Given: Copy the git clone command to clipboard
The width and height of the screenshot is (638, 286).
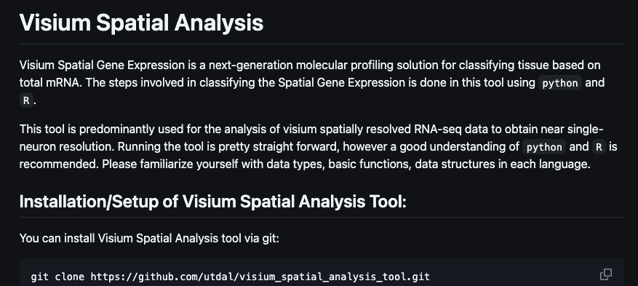Looking at the screenshot, I should 606,274.
